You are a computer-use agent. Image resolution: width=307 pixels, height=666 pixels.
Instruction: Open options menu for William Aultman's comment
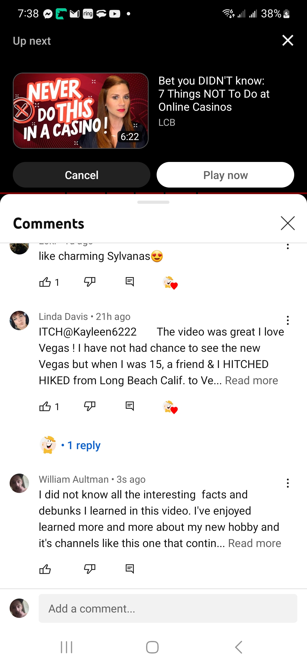coord(288,483)
